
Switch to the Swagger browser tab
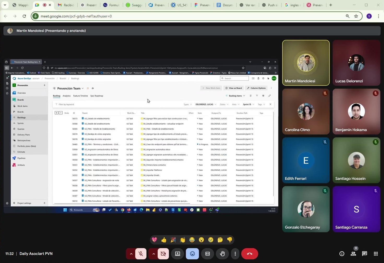pyautogui.click(x=134, y=5)
